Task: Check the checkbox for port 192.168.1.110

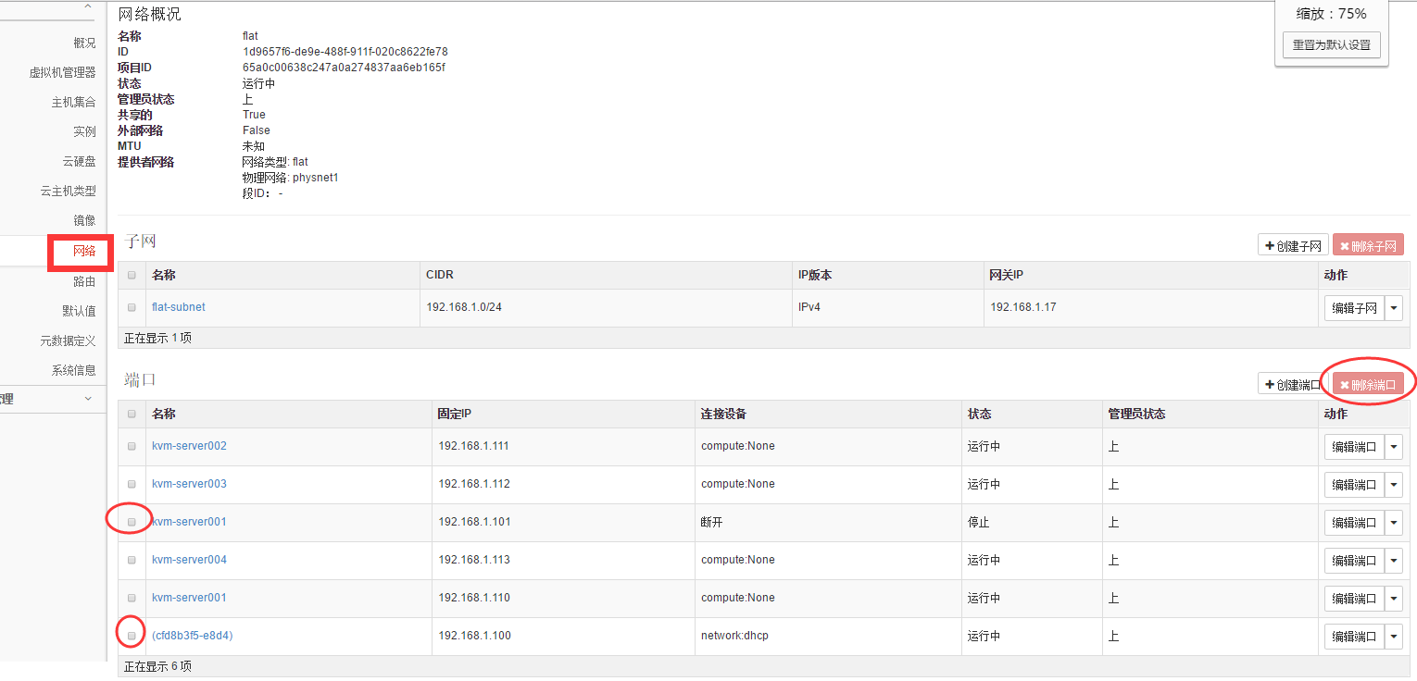Action: tap(132, 598)
